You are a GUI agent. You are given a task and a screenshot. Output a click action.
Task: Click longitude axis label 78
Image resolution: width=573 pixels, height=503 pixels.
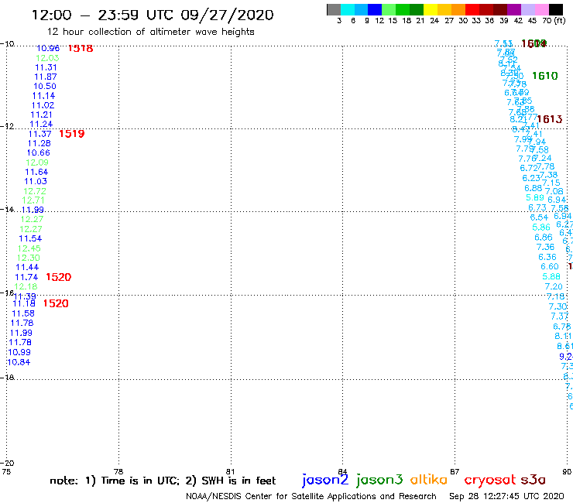pyautogui.click(x=118, y=471)
